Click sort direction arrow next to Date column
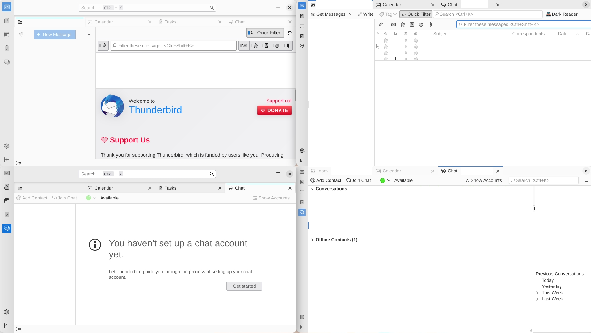This screenshot has width=593, height=333. click(577, 34)
